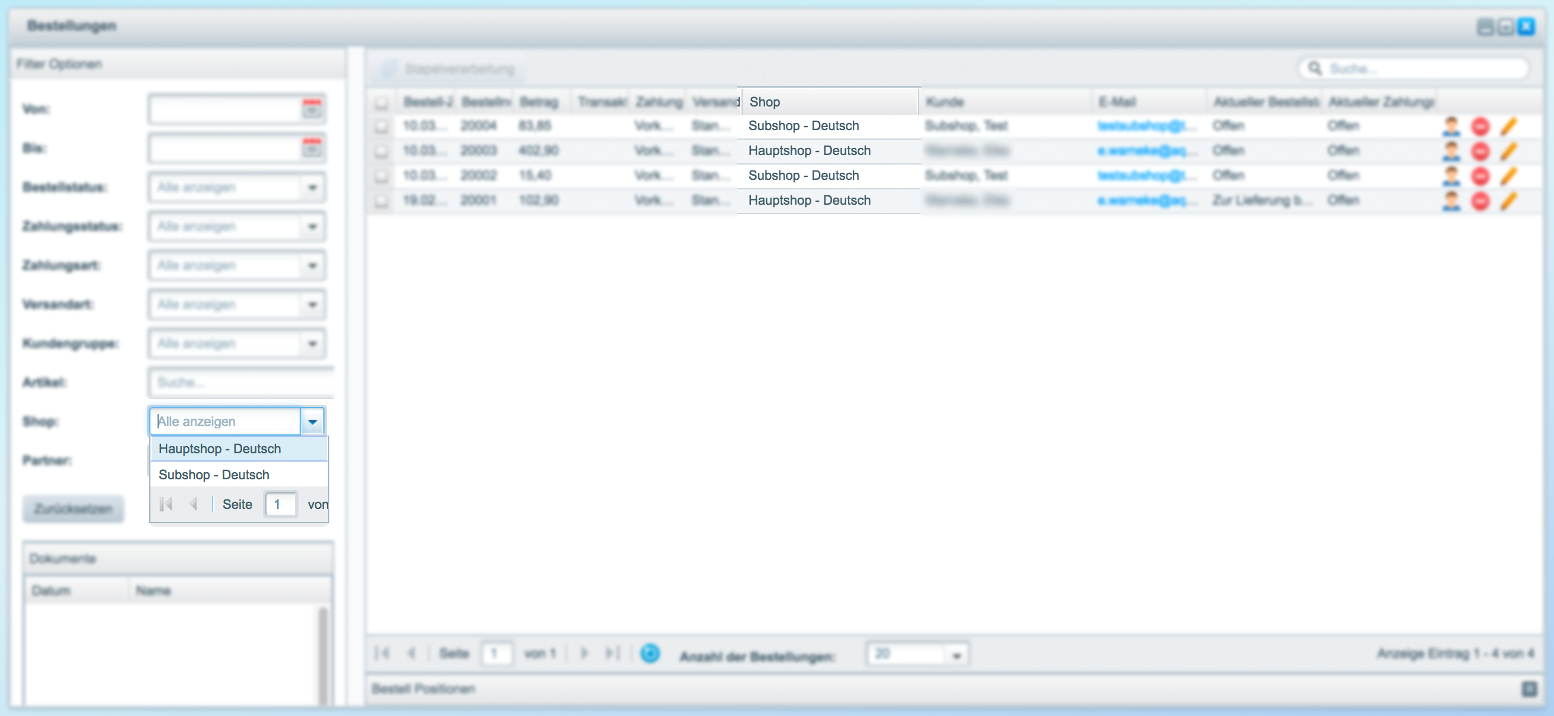
Task: Go to previous page of orders grid
Action: [412, 653]
